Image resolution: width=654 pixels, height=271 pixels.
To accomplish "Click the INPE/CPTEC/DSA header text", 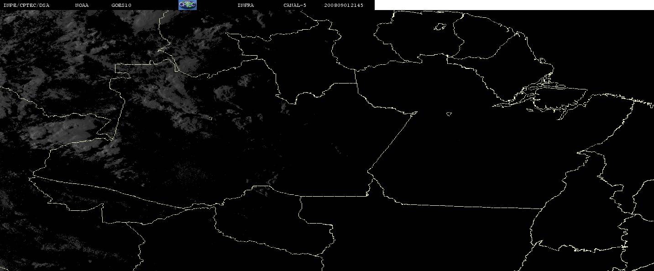I will click(26, 5).
